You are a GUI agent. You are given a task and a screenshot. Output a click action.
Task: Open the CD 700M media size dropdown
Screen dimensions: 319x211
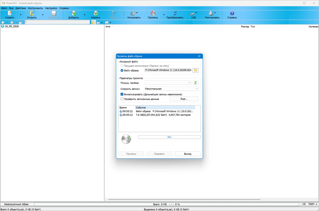309,204
